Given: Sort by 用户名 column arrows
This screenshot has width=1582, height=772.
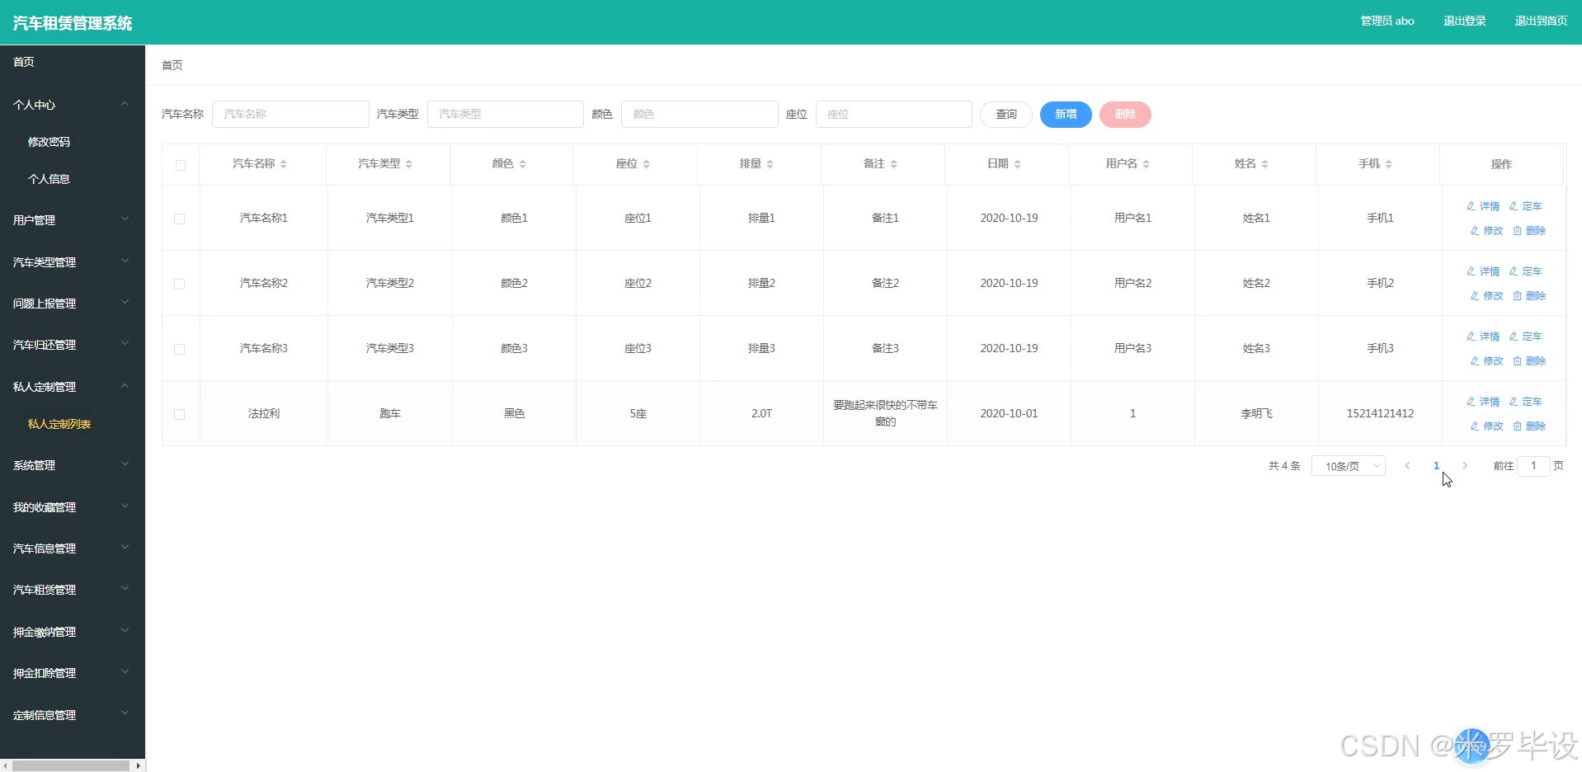Looking at the screenshot, I should click(x=1146, y=164).
